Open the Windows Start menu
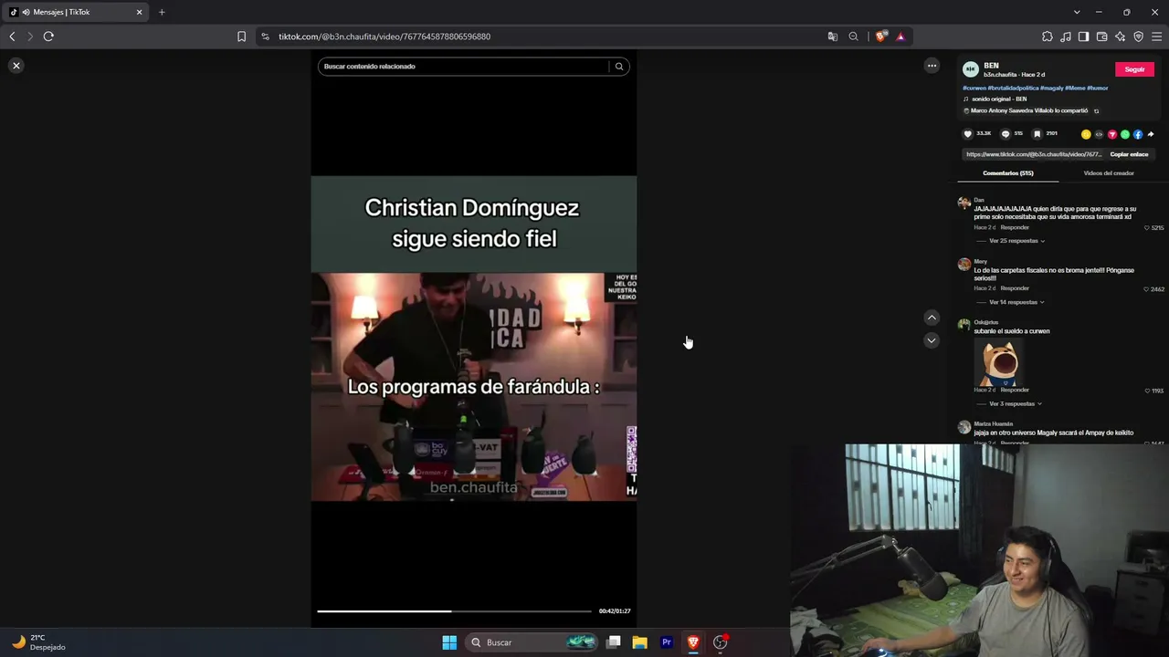The height and width of the screenshot is (657, 1169). pos(449,642)
